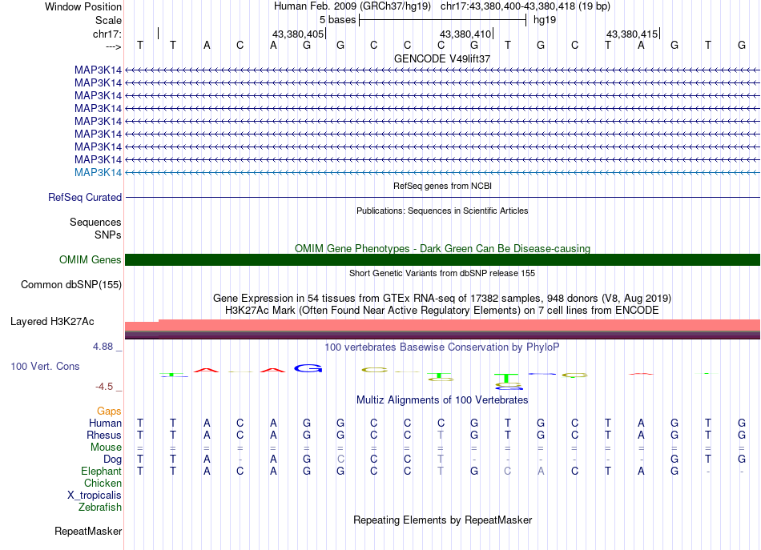Image resolution: width=761 pixels, height=550 pixels.
Task: Open the OMIM Gene Phenotypes track title
Action: click(x=442, y=248)
